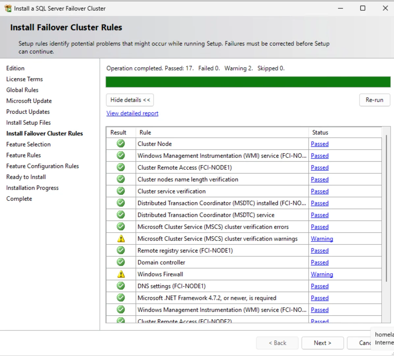The image size is (394, 356).
Task: Click warning icon for MSCS cluster verification warnings
Action: coord(121,238)
